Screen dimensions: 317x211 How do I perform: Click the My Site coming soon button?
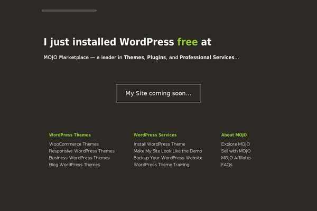tap(158, 93)
